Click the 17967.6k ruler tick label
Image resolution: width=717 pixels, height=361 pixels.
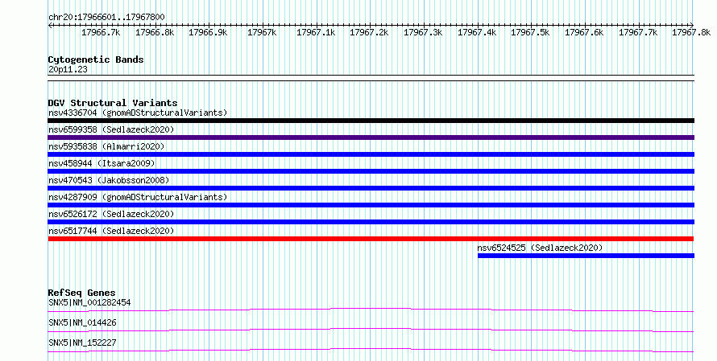point(584,32)
